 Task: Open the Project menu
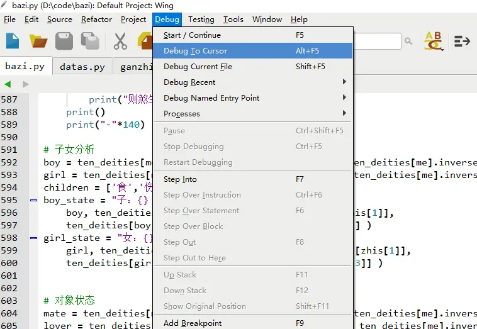click(x=133, y=20)
